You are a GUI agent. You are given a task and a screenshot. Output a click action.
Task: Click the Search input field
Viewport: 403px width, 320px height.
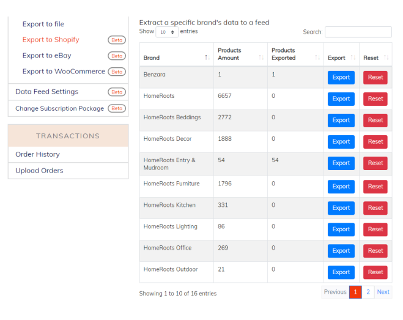point(358,32)
